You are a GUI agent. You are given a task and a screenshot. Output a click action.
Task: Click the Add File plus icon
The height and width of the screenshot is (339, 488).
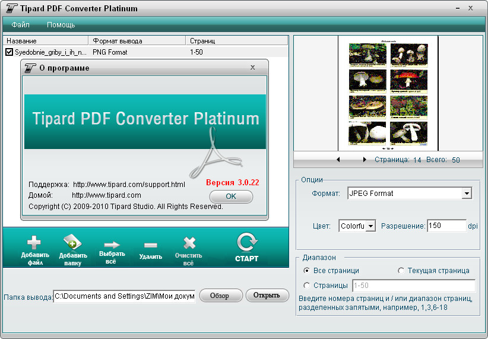[x=34, y=243]
